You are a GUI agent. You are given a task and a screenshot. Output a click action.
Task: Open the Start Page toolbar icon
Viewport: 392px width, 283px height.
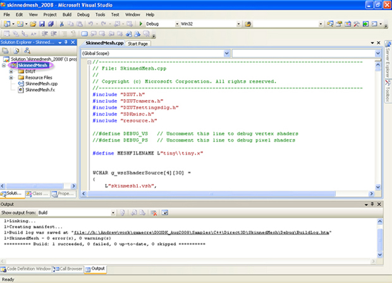point(365,24)
